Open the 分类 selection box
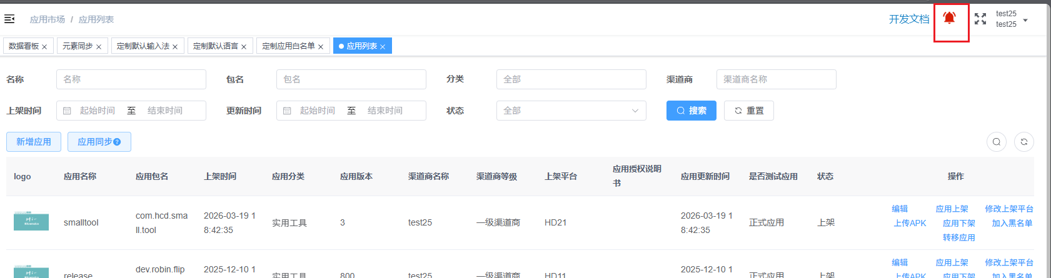The image size is (1051, 278). [571, 79]
